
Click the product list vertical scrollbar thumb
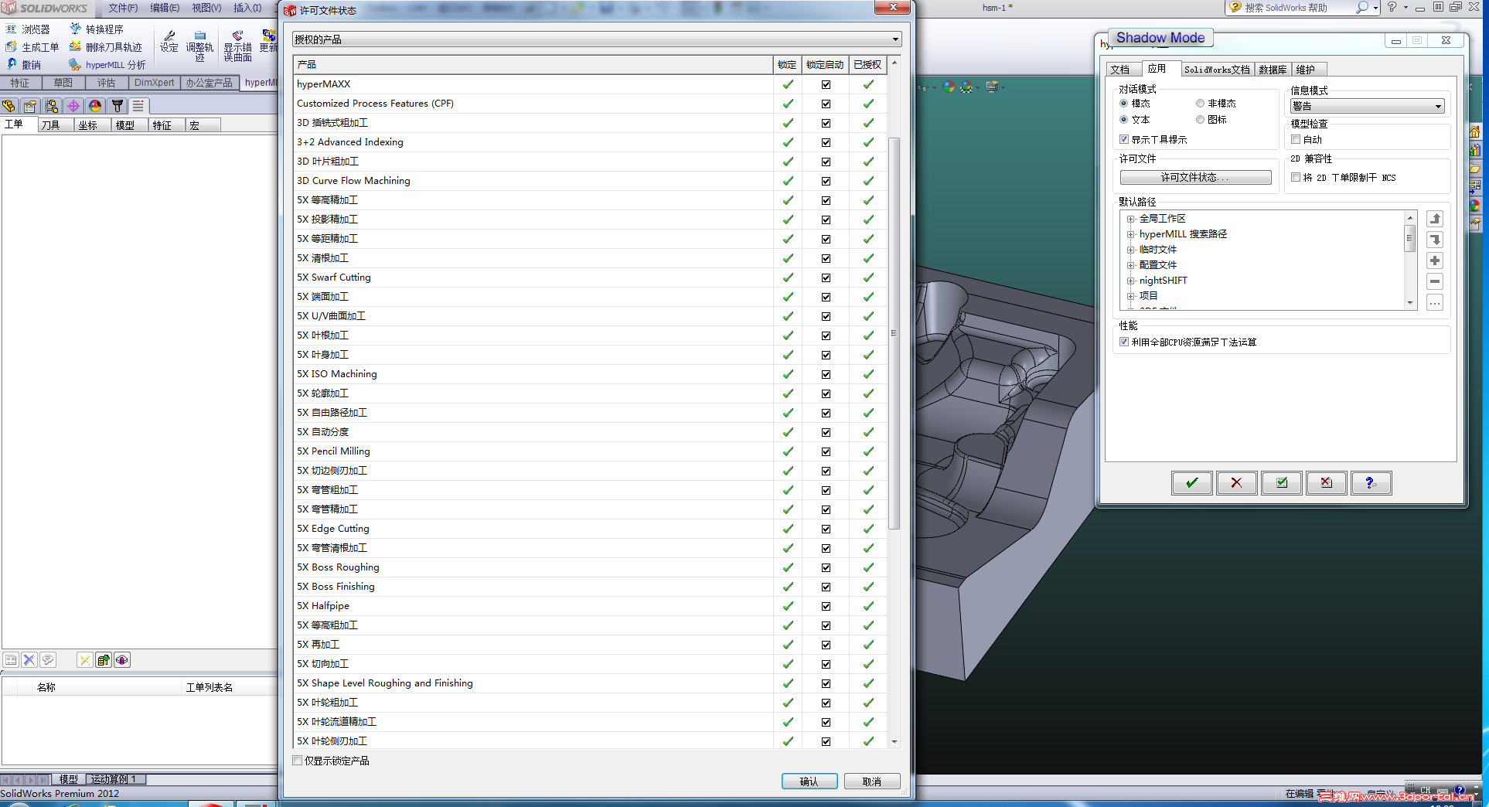tap(894, 333)
